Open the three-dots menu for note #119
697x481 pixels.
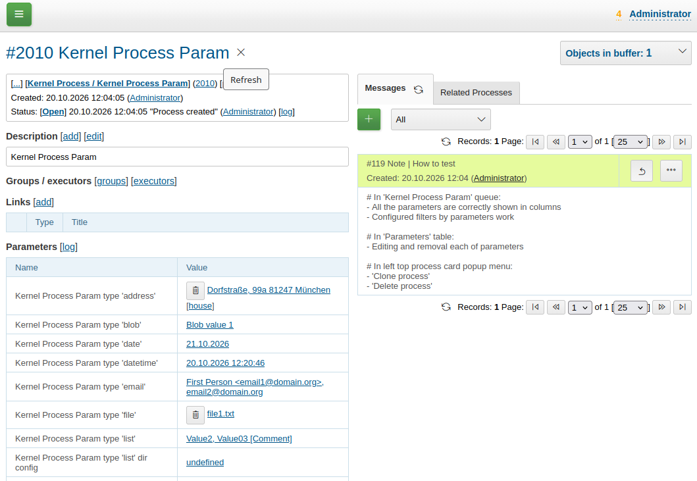click(671, 170)
